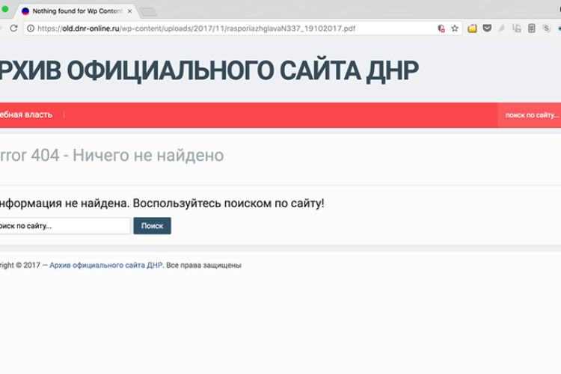561x374 pixels.
Task: Follow footer link 'Архив официального сайта ДНР'
Action: point(106,266)
